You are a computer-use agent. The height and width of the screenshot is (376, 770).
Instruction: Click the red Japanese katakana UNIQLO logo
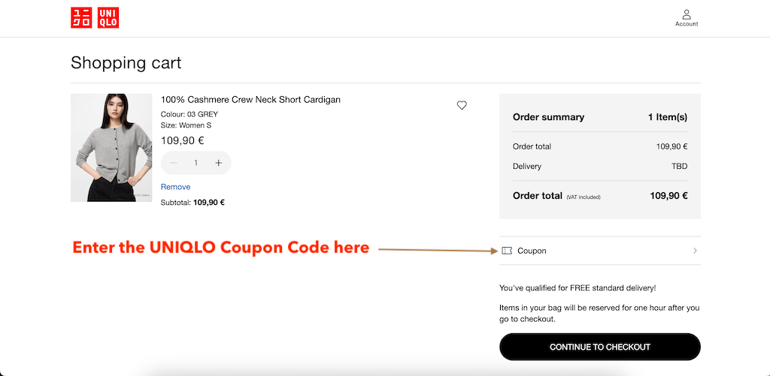(x=81, y=18)
